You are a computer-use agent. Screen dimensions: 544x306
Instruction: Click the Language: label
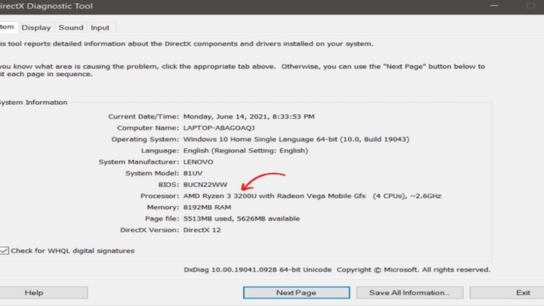[x=160, y=151]
